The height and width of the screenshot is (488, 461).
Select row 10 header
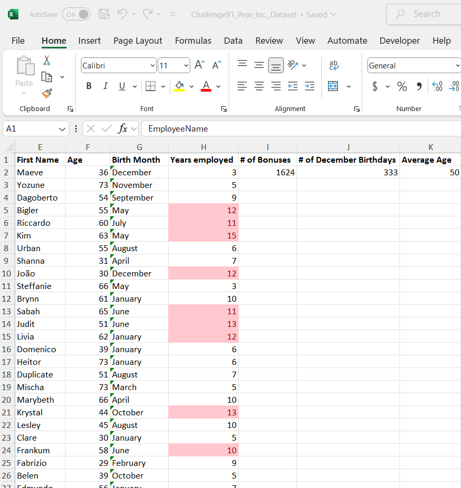pyautogui.click(x=6, y=274)
